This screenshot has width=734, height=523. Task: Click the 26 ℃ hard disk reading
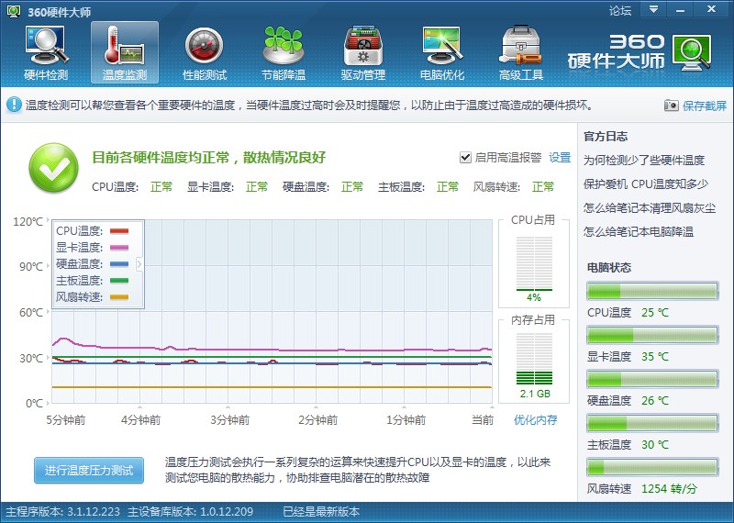[x=655, y=400]
